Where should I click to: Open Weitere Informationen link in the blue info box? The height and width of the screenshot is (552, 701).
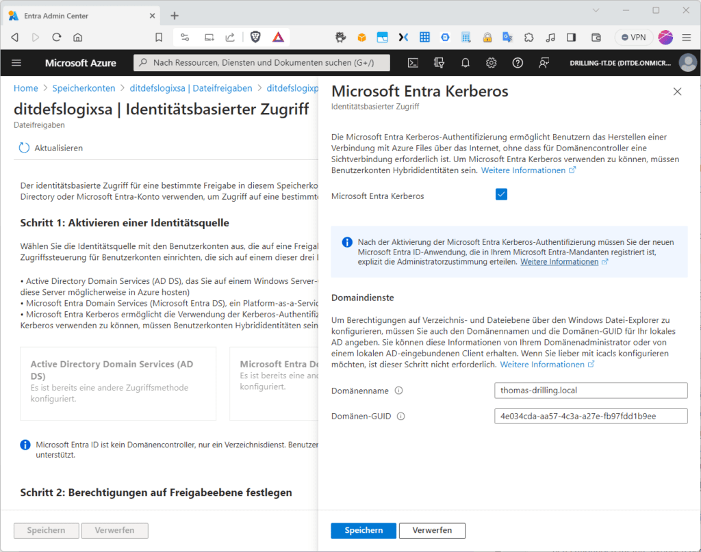coord(564,262)
